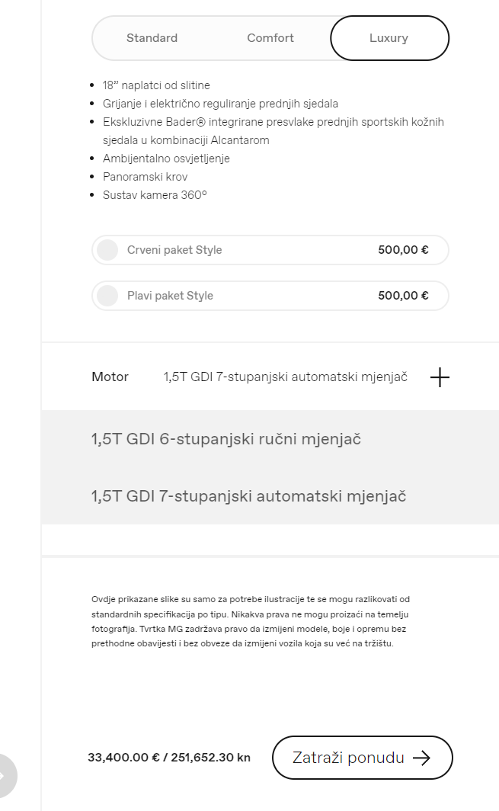Switch to the Standard trim tab
The height and width of the screenshot is (811, 499).
coord(152,38)
